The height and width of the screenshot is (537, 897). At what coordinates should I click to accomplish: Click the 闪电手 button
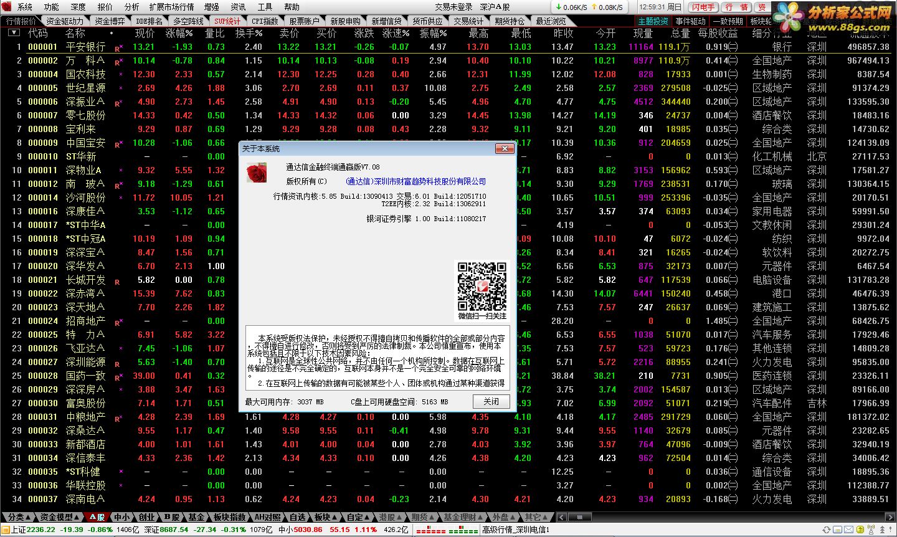pyautogui.click(x=703, y=7)
